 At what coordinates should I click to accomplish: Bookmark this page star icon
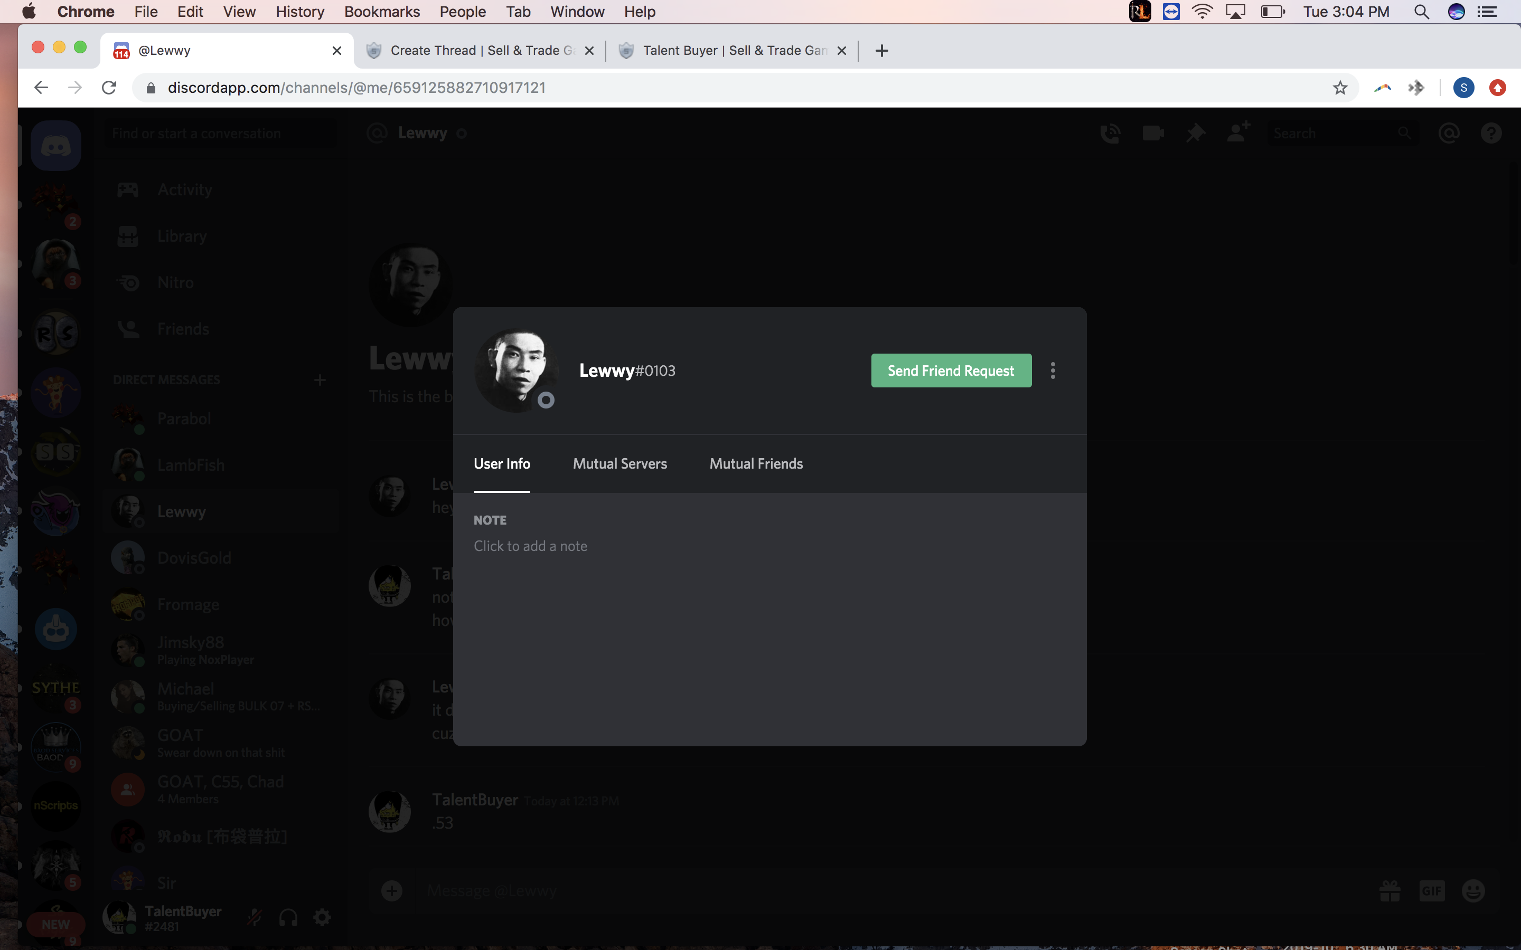1340,87
